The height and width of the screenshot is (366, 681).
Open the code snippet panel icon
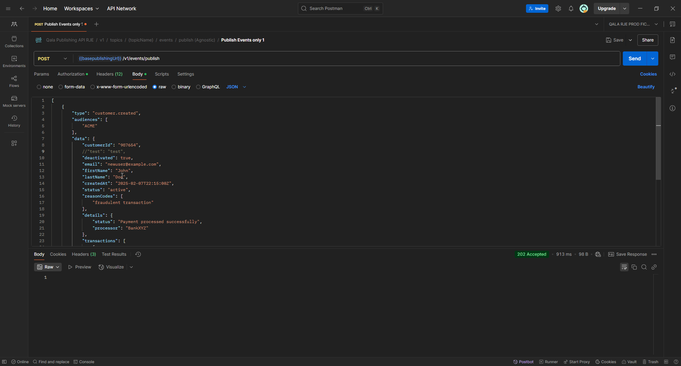(672, 74)
